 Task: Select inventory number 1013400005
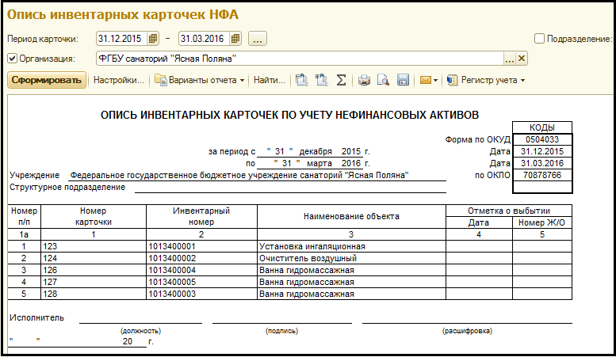201,282
